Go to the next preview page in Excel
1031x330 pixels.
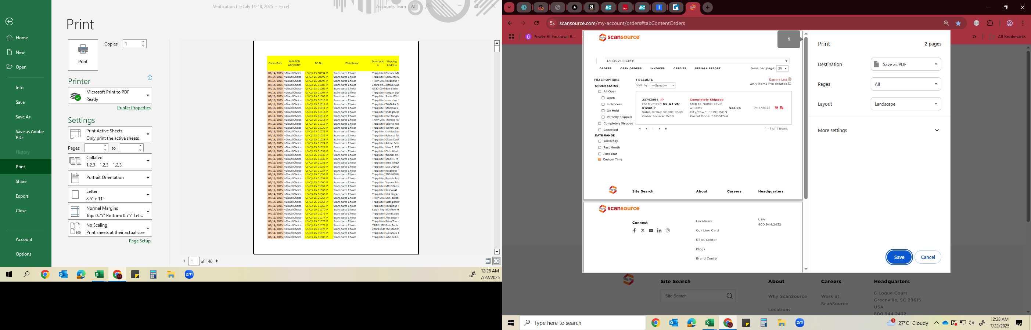click(x=217, y=261)
